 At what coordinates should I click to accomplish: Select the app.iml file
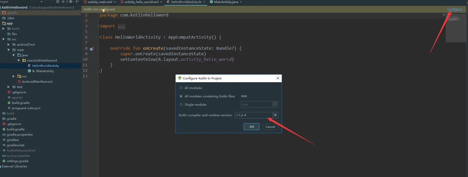[x=17, y=97]
